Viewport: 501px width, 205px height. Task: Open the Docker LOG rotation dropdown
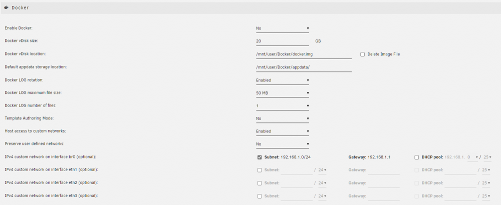point(283,80)
